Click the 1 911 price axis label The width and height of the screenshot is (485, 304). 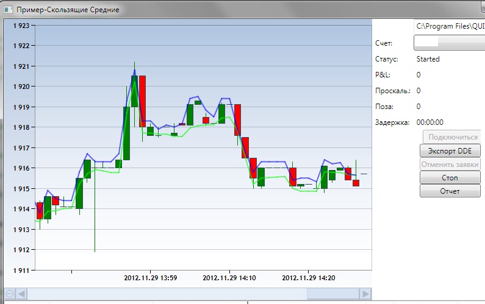tap(20, 270)
